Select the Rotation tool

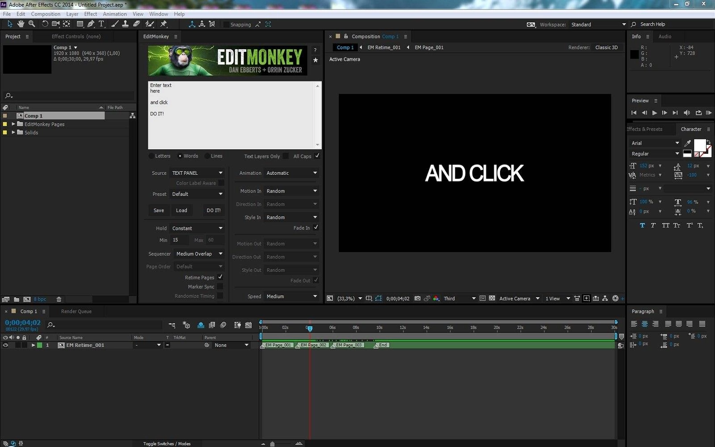[45, 24]
